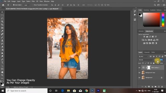
Task: Select the Lasso tool
Action: tap(2, 18)
